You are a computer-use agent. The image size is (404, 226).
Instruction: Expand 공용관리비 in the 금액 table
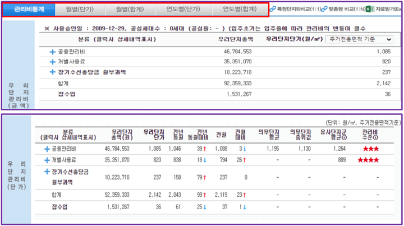click(53, 52)
